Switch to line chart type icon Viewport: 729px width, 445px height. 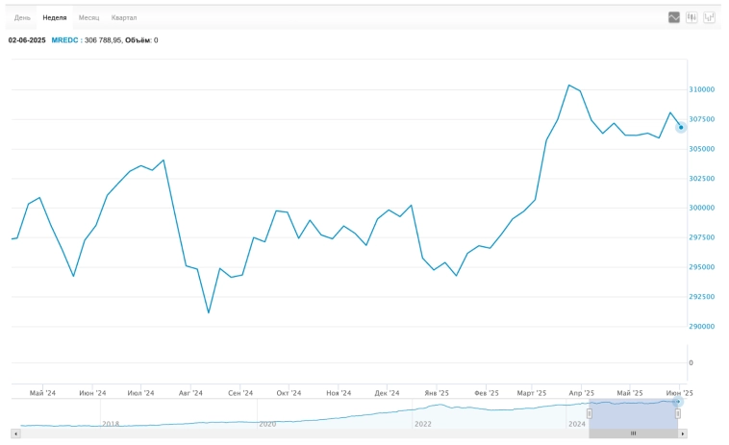(674, 17)
